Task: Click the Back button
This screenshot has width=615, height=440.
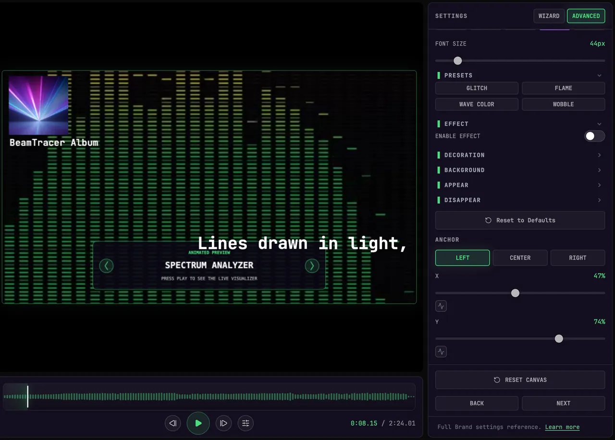Action: click(477, 403)
